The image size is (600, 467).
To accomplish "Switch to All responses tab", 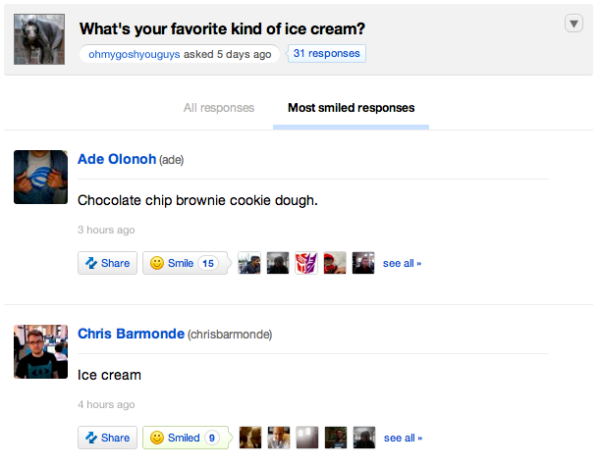I will click(219, 108).
